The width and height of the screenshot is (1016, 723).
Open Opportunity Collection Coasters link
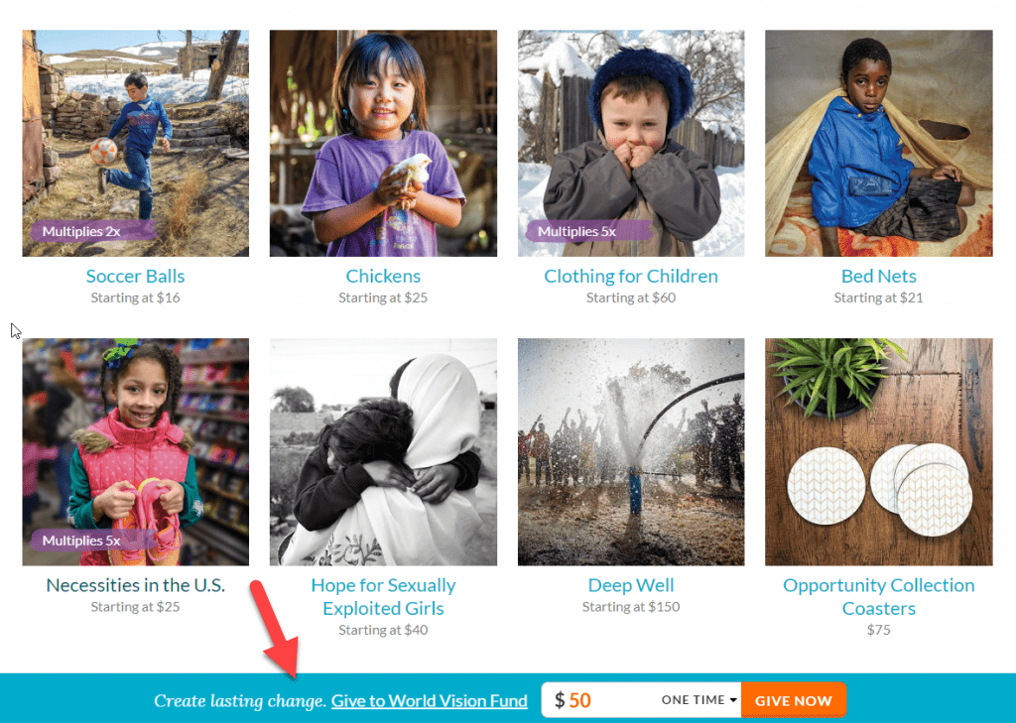click(879, 597)
